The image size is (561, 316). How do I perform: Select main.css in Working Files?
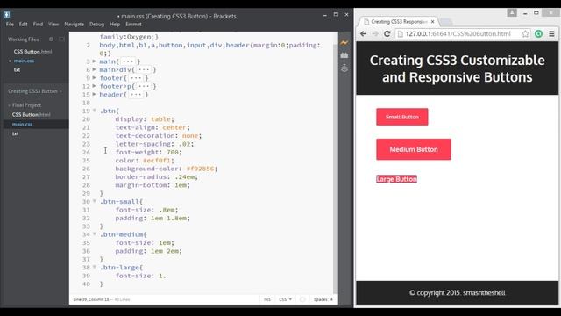coord(24,61)
